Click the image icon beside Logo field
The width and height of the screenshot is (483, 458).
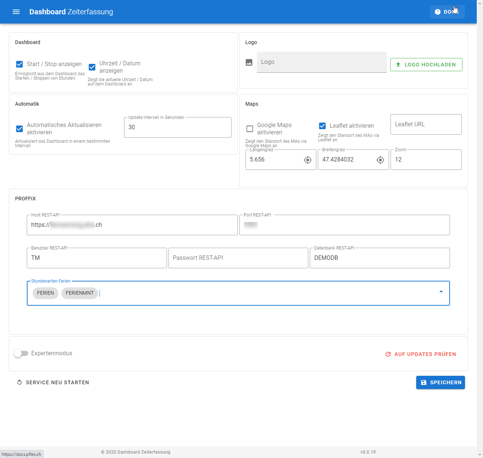(249, 62)
